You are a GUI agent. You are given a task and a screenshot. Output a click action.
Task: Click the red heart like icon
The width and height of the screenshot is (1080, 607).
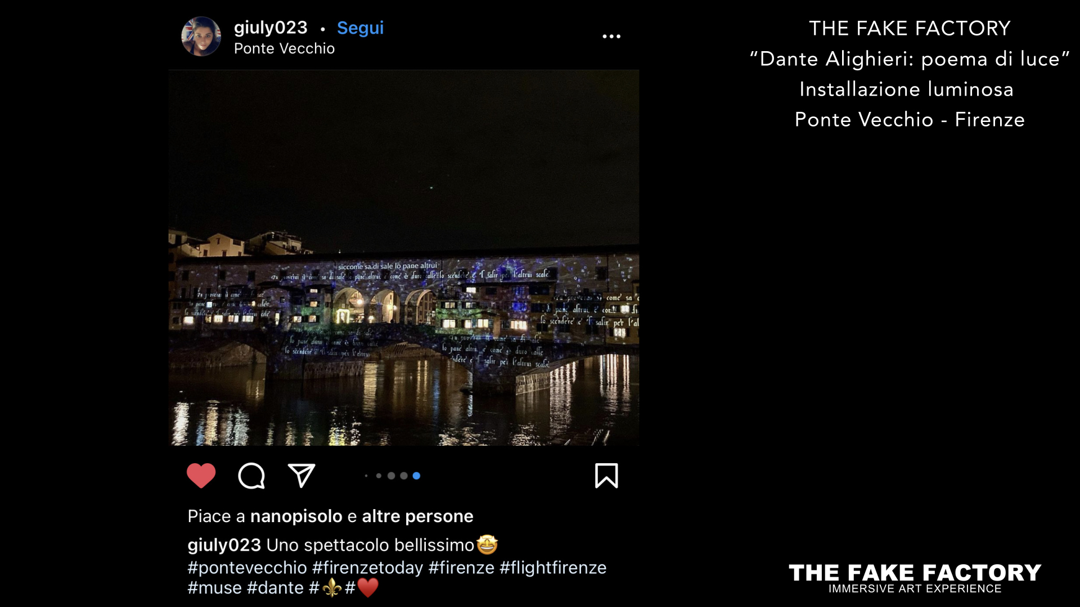pyautogui.click(x=201, y=475)
